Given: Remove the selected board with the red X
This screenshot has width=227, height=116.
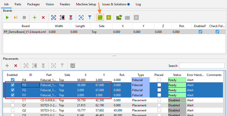Looking at the screenshot, I should pyautogui.click(x=43, y=17).
